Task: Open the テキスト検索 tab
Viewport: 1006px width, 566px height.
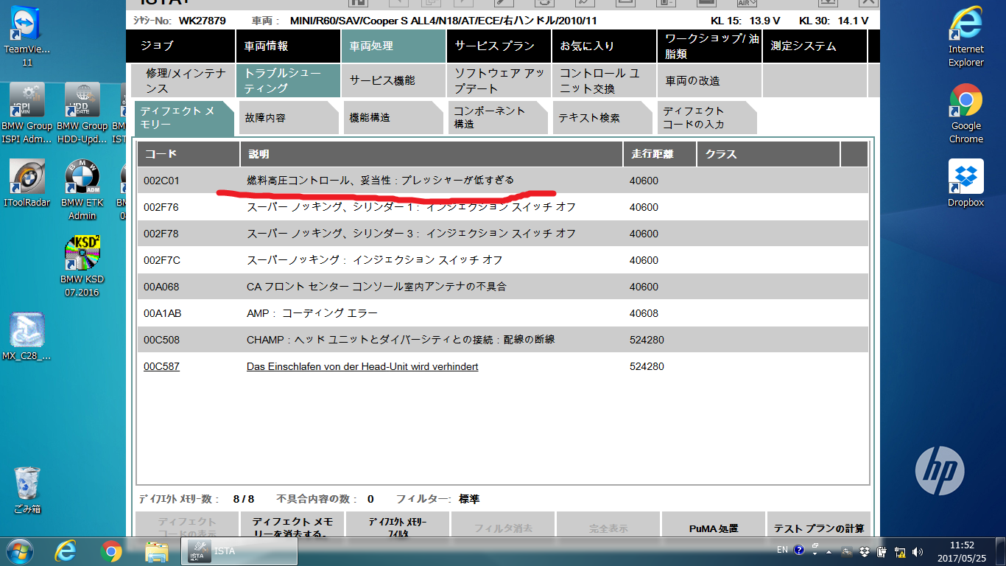Action: 604,117
